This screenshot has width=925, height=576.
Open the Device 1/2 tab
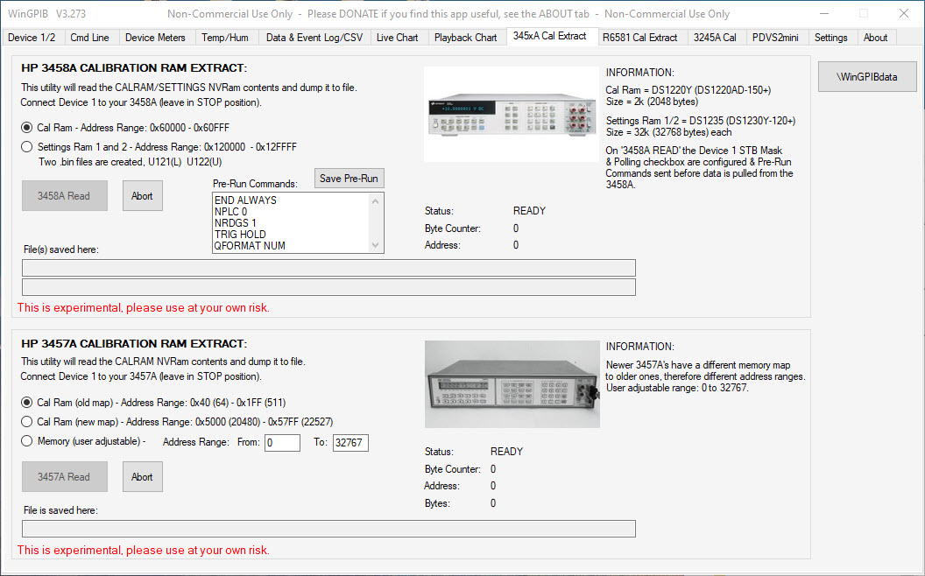coord(32,38)
